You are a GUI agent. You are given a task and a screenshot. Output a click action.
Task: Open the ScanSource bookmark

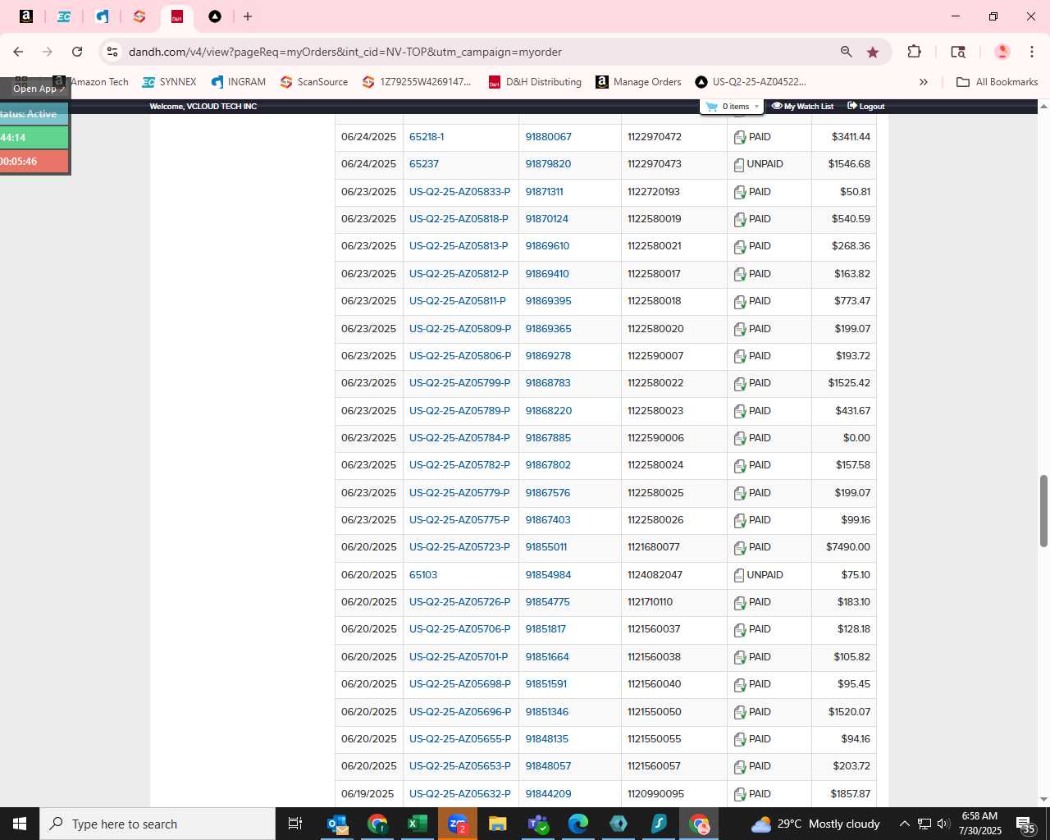(313, 82)
